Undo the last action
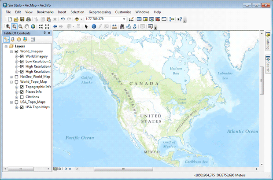This screenshot has width=273, height=180. point(63,19)
